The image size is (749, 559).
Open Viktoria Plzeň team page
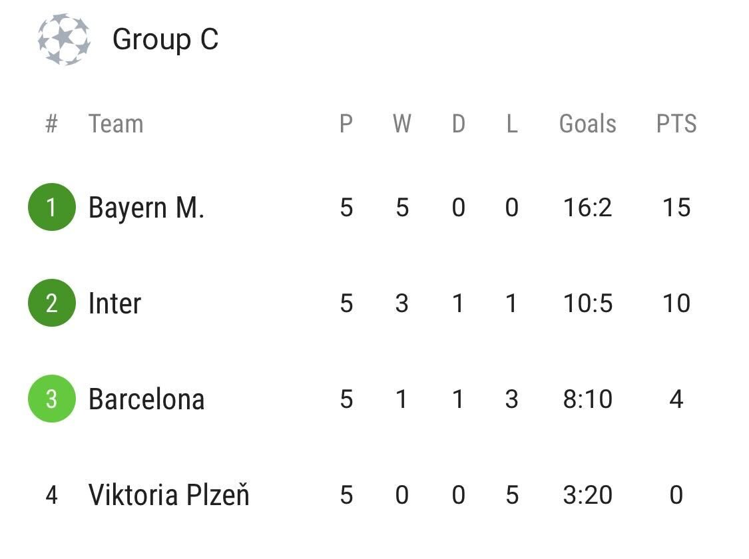point(169,494)
